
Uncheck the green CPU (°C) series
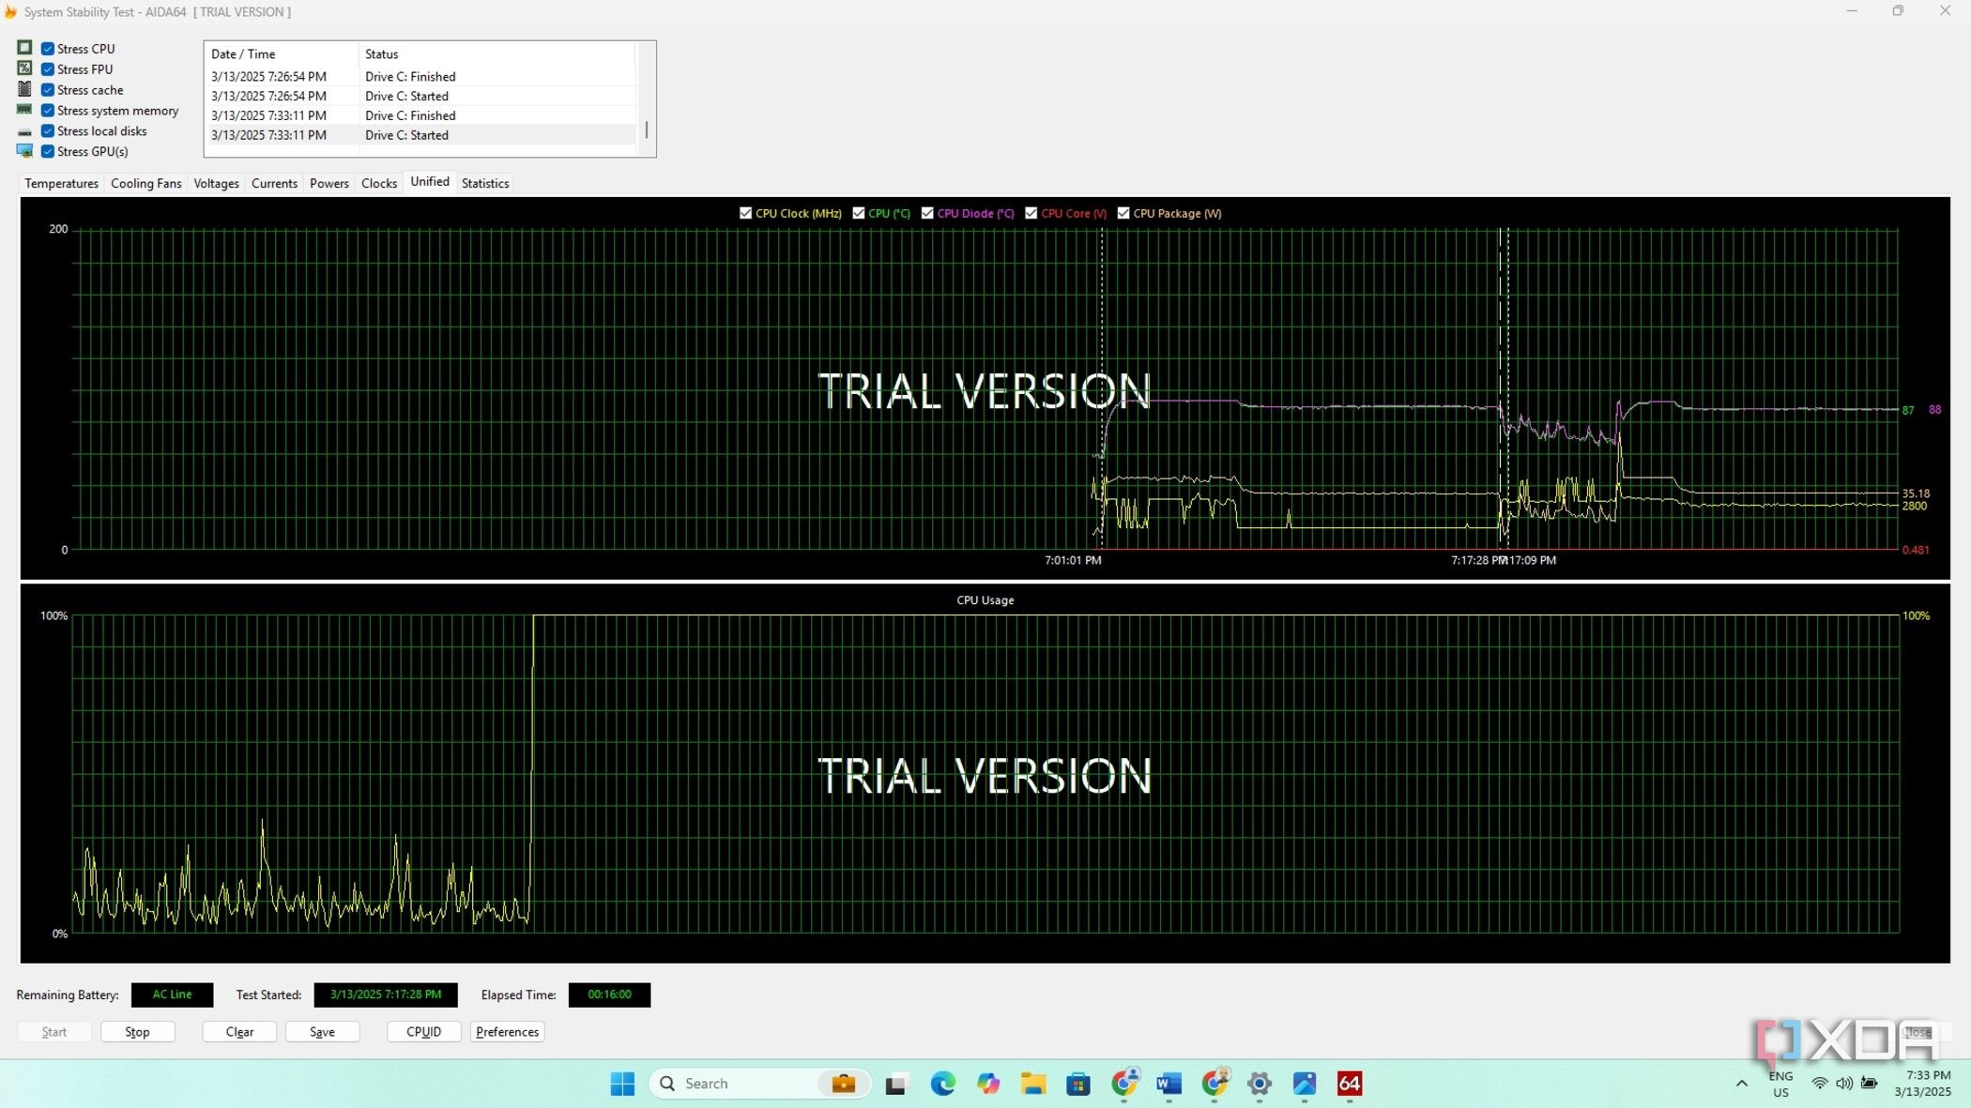pos(858,214)
